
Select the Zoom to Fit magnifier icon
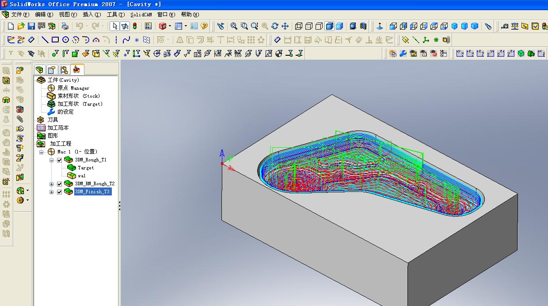(234, 26)
